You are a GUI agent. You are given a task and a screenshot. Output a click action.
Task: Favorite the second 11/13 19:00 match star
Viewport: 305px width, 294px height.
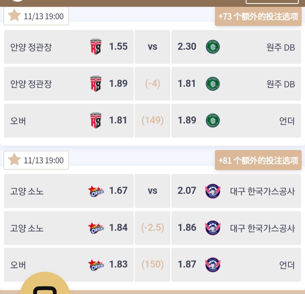pyautogui.click(x=14, y=160)
